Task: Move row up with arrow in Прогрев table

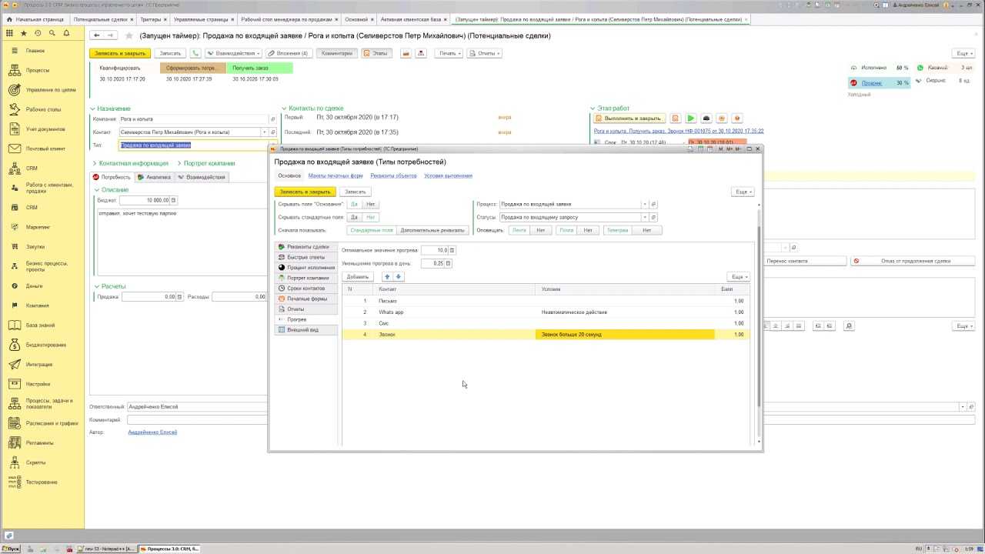Action: point(387,276)
